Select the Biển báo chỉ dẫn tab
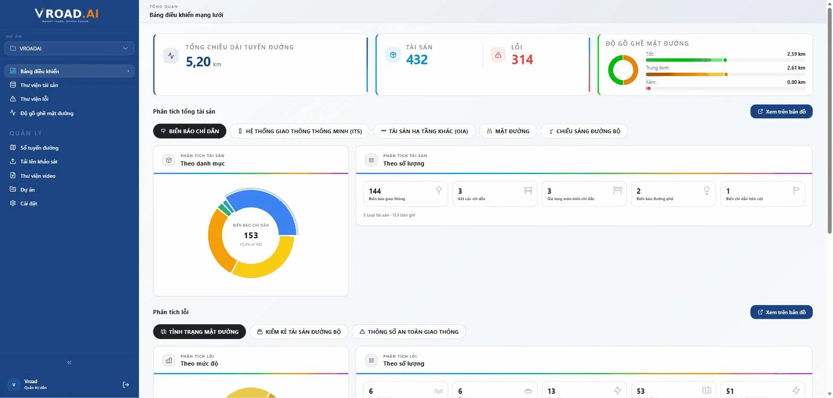Image resolution: width=833 pixels, height=398 pixels. click(190, 131)
